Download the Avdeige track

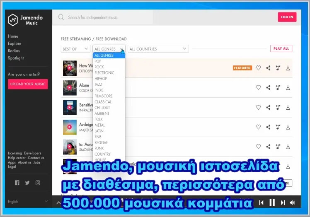coord(288,127)
